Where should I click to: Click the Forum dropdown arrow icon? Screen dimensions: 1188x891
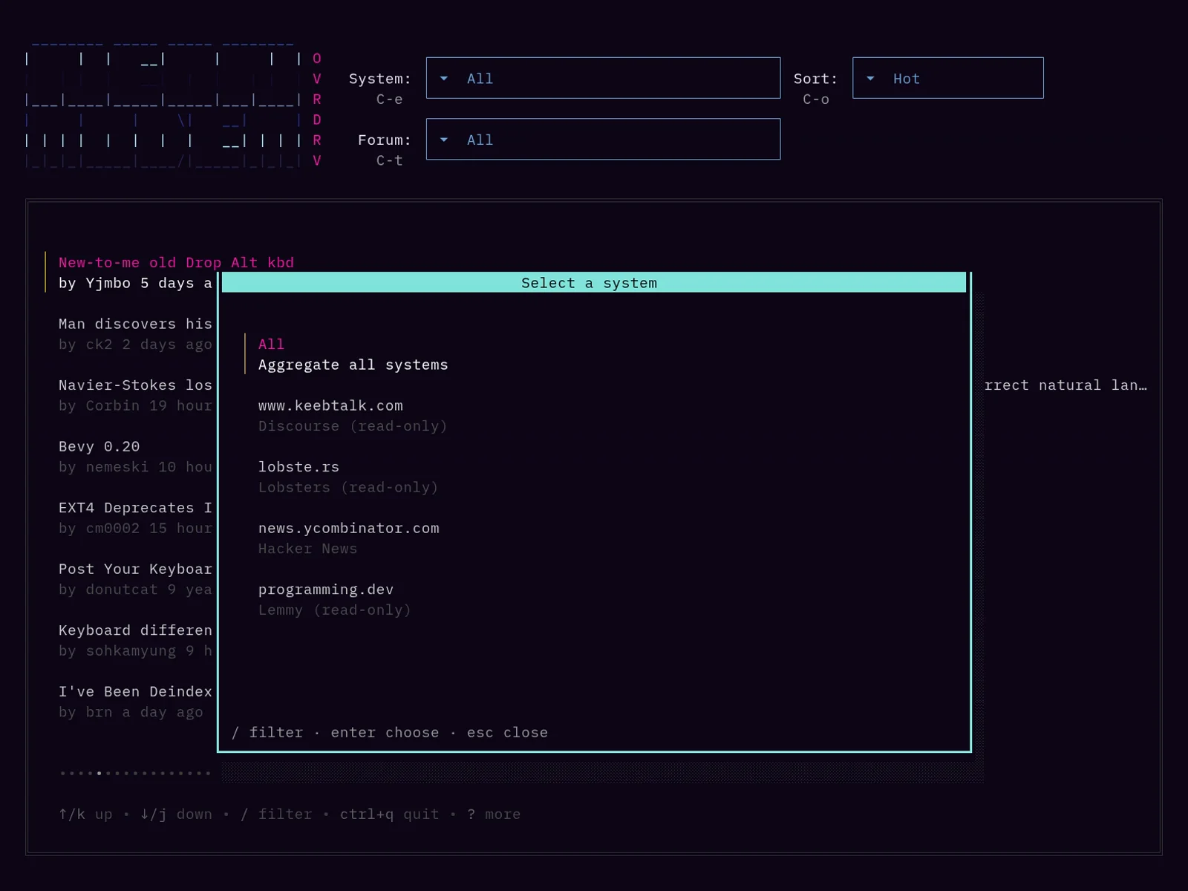[444, 140]
